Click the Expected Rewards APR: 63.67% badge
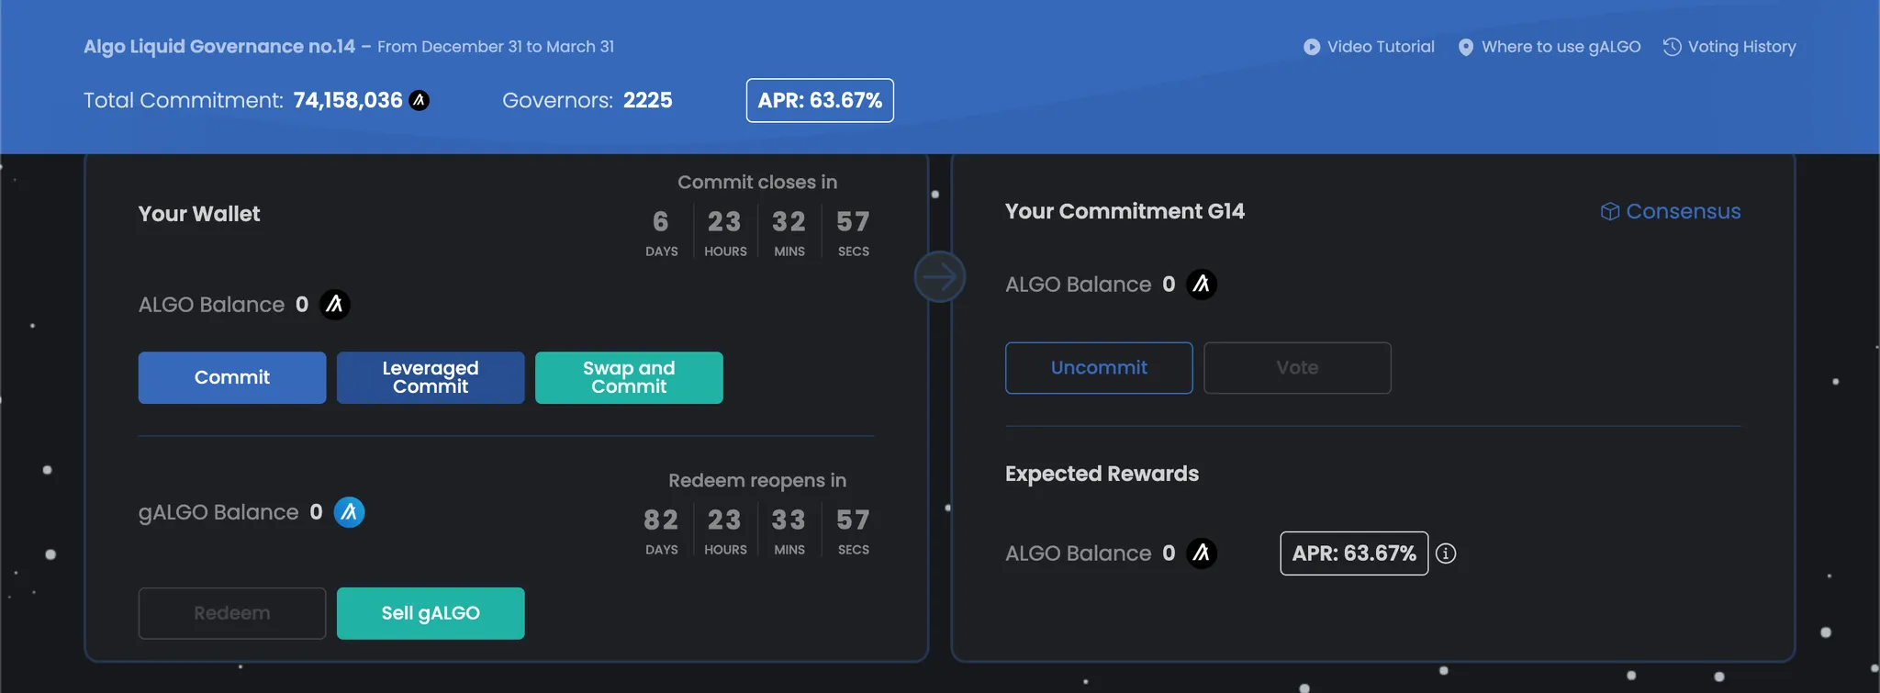Screen dimensions: 1880x693 (1354, 553)
